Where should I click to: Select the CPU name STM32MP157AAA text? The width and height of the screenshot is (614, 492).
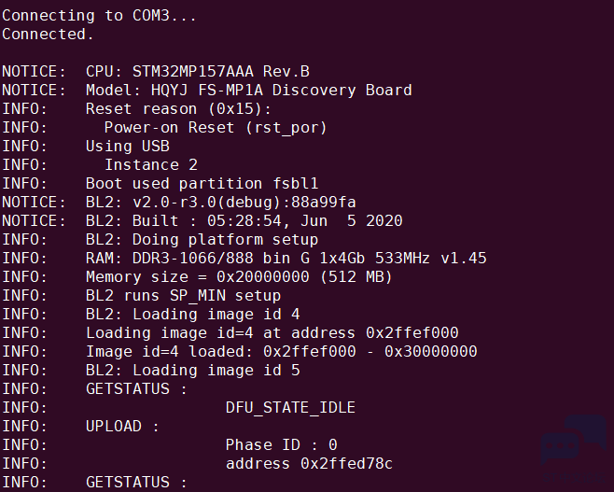pos(193,72)
